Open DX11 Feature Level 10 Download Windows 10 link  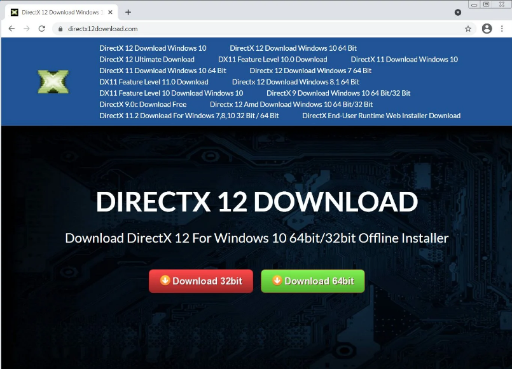[x=171, y=93]
